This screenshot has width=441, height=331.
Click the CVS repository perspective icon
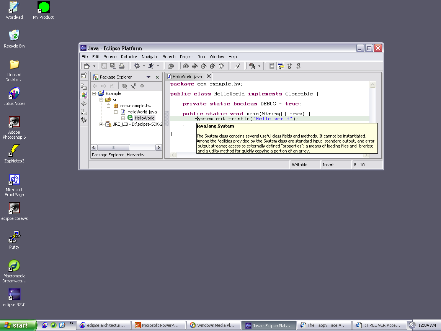click(x=83, y=112)
